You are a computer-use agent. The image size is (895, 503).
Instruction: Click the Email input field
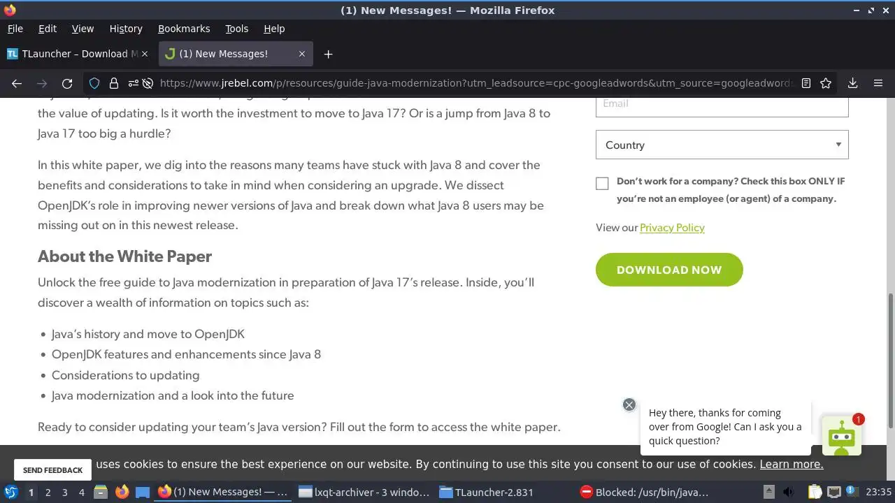722,106
